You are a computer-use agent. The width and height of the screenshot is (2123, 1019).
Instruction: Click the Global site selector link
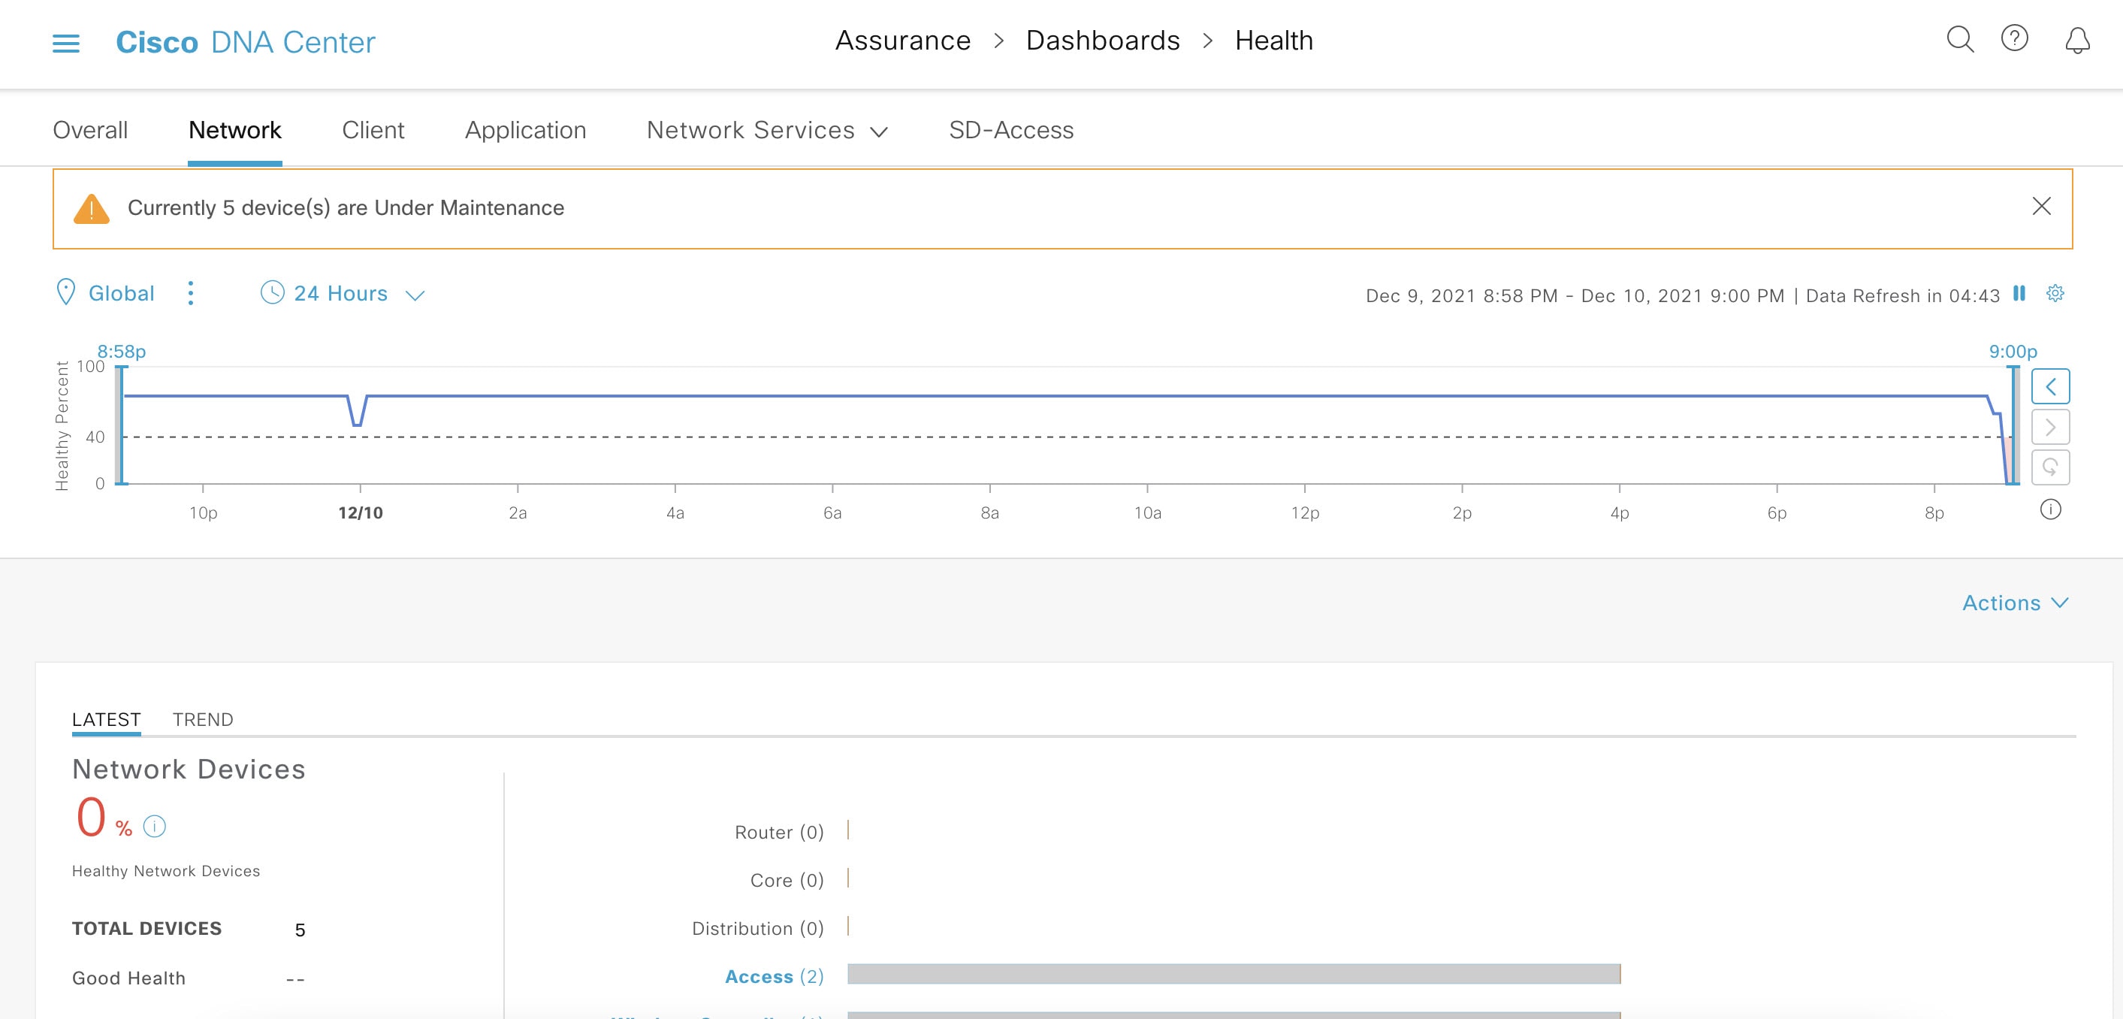point(121,294)
